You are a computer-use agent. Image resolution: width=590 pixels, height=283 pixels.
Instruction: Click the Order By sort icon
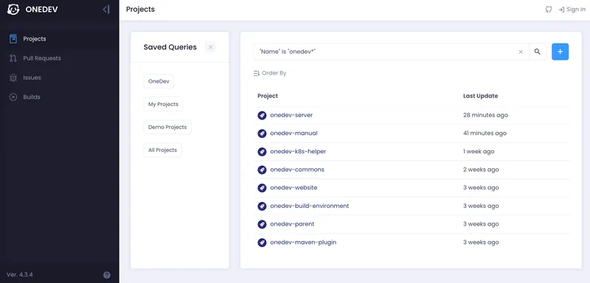click(x=257, y=73)
